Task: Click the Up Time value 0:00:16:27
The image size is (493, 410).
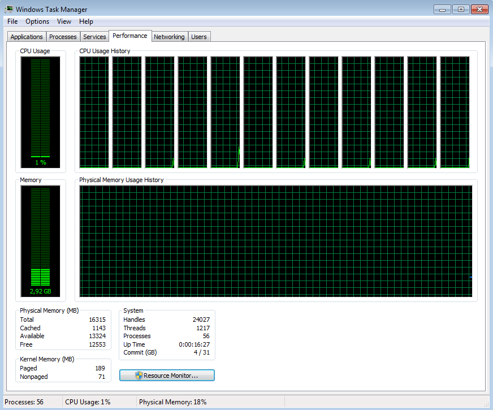Action: [x=194, y=344]
